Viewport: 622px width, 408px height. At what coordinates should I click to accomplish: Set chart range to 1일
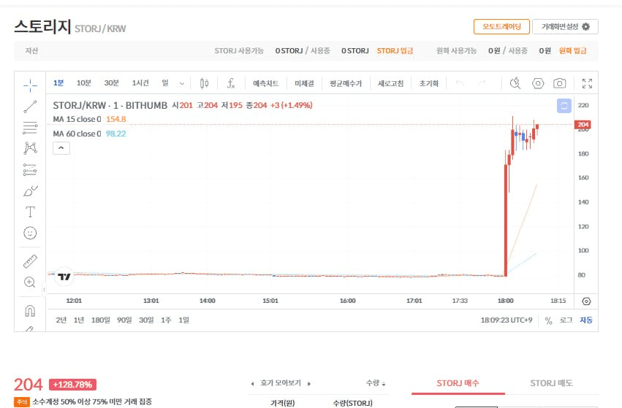point(183,320)
